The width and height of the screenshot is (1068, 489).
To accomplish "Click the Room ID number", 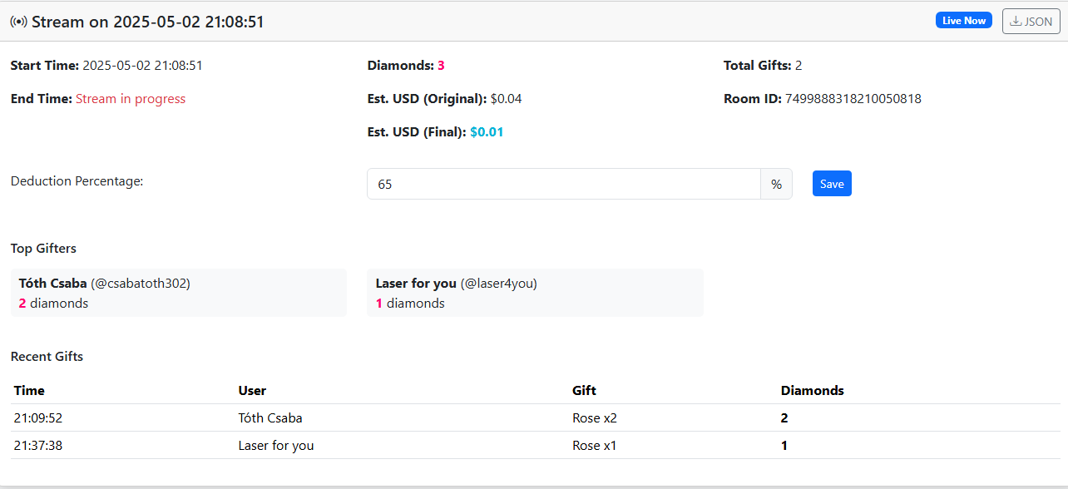I will (x=853, y=99).
